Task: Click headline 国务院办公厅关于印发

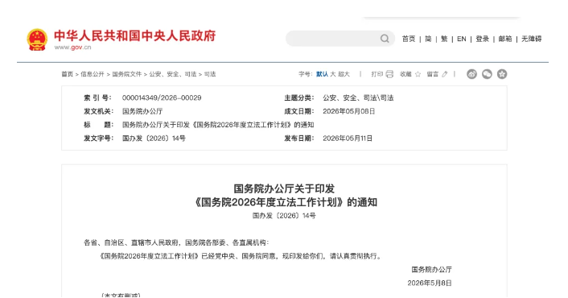Action: [284, 188]
